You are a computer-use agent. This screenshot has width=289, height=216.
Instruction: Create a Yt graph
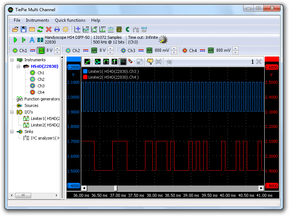pos(86,29)
